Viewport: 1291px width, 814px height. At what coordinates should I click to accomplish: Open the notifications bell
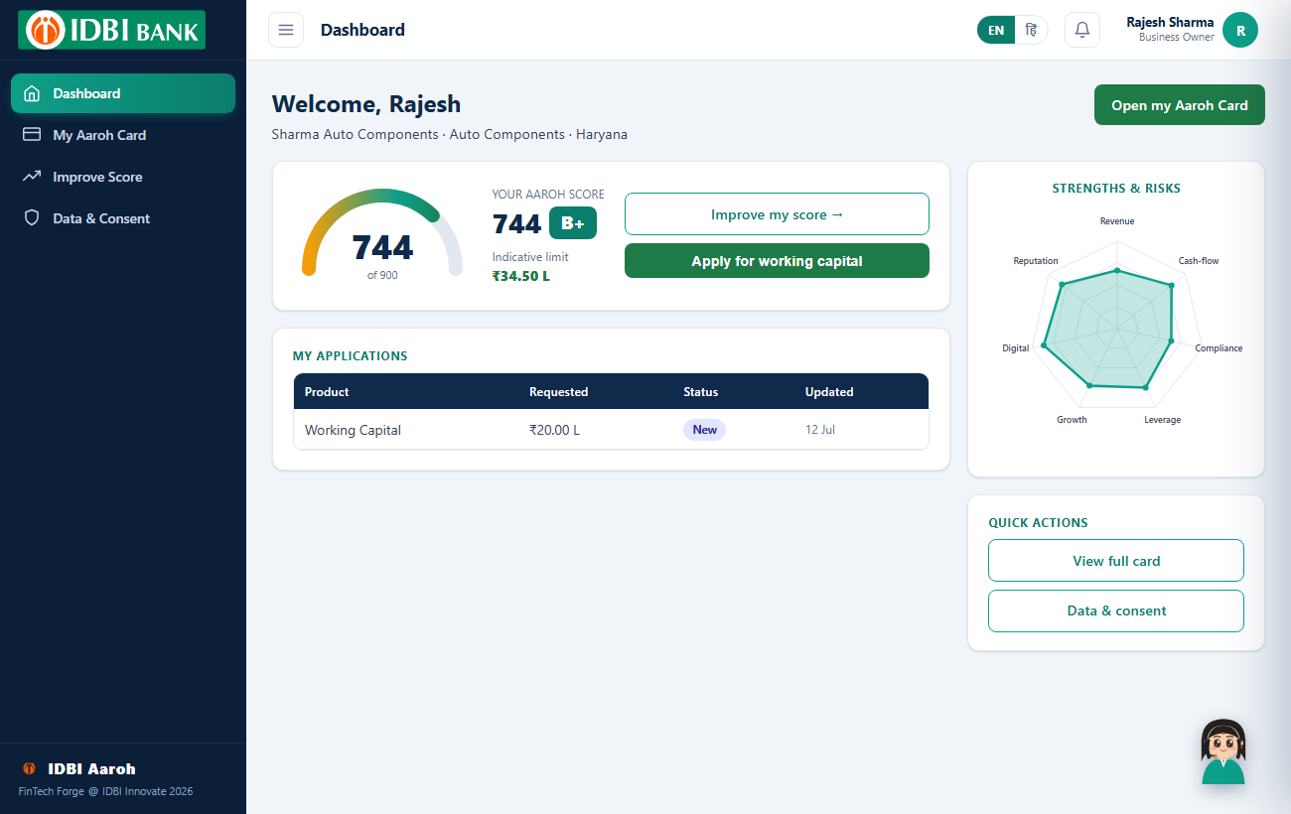pos(1082,30)
